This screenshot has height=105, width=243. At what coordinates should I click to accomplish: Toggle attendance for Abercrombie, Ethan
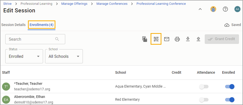[x=204, y=100]
